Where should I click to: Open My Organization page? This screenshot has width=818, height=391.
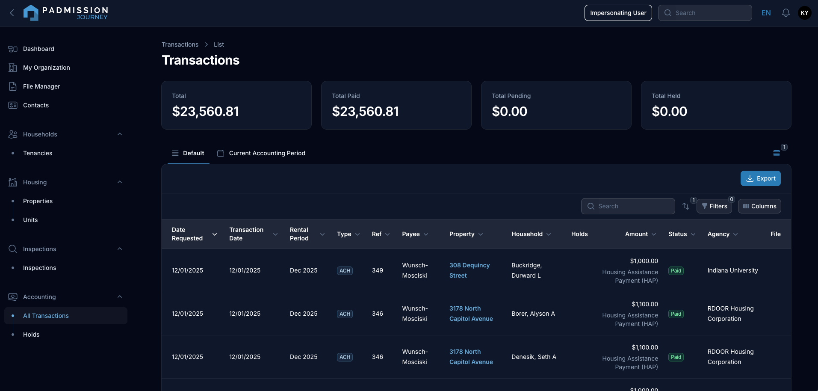tap(46, 68)
